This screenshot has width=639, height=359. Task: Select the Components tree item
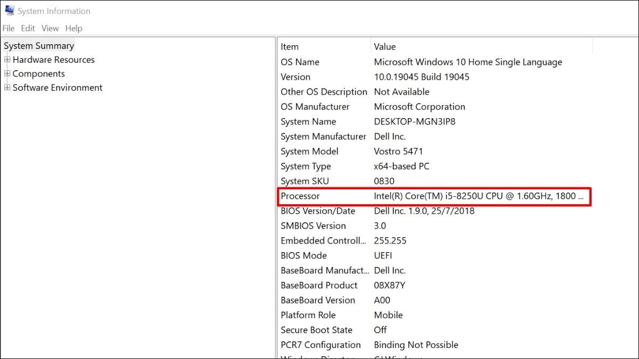(39, 73)
